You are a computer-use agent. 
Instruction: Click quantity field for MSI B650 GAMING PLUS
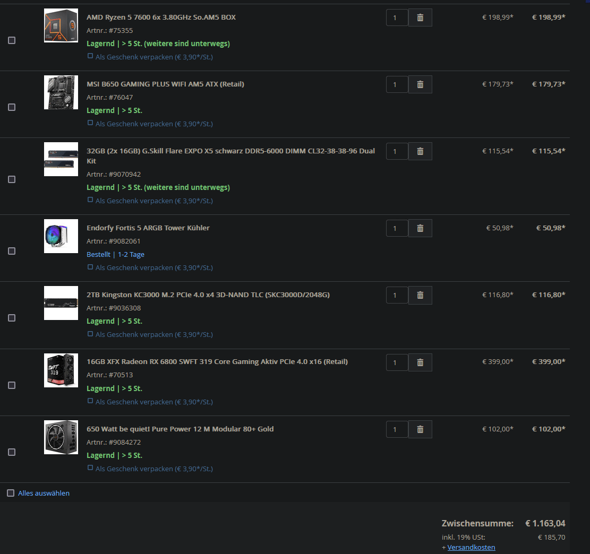397,84
